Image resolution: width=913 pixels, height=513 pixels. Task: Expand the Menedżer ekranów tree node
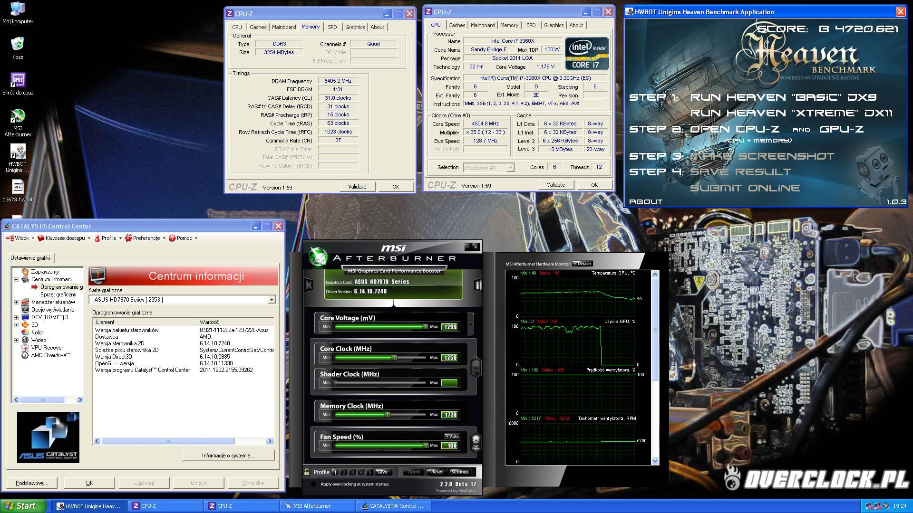(16, 302)
